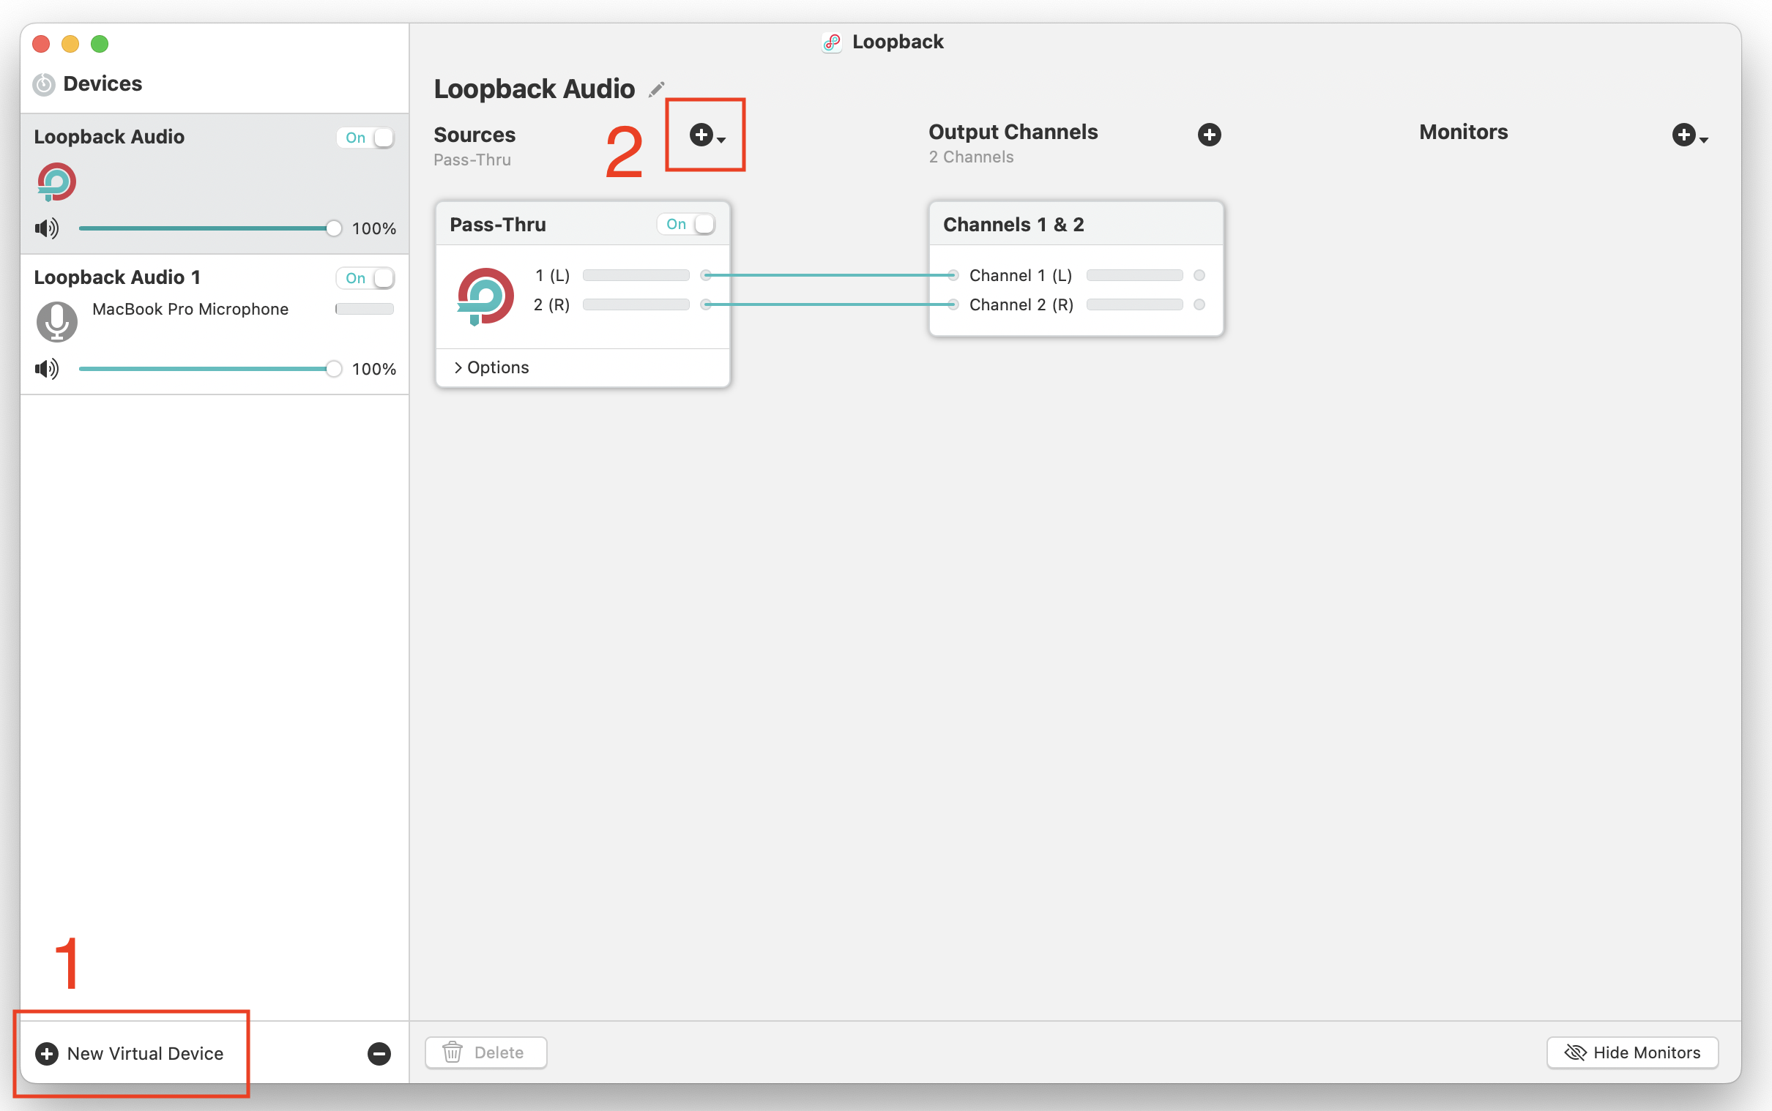The width and height of the screenshot is (1772, 1111).
Task: Click the Delete button with the trash icon
Action: (x=485, y=1052)
